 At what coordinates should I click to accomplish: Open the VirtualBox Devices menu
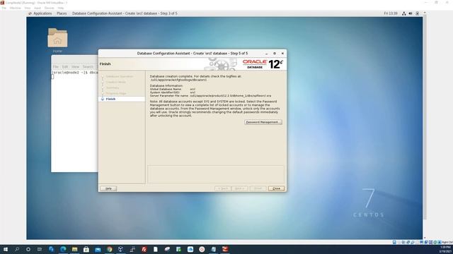pyautogui.click(x=49, y=8)
